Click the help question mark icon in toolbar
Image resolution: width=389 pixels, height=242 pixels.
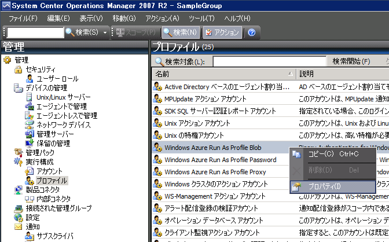tap(252, 32)
